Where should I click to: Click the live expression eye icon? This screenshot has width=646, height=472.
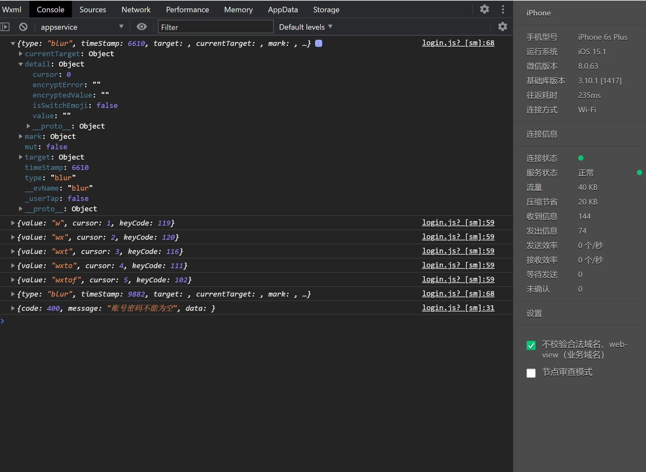tap(141, 27)
